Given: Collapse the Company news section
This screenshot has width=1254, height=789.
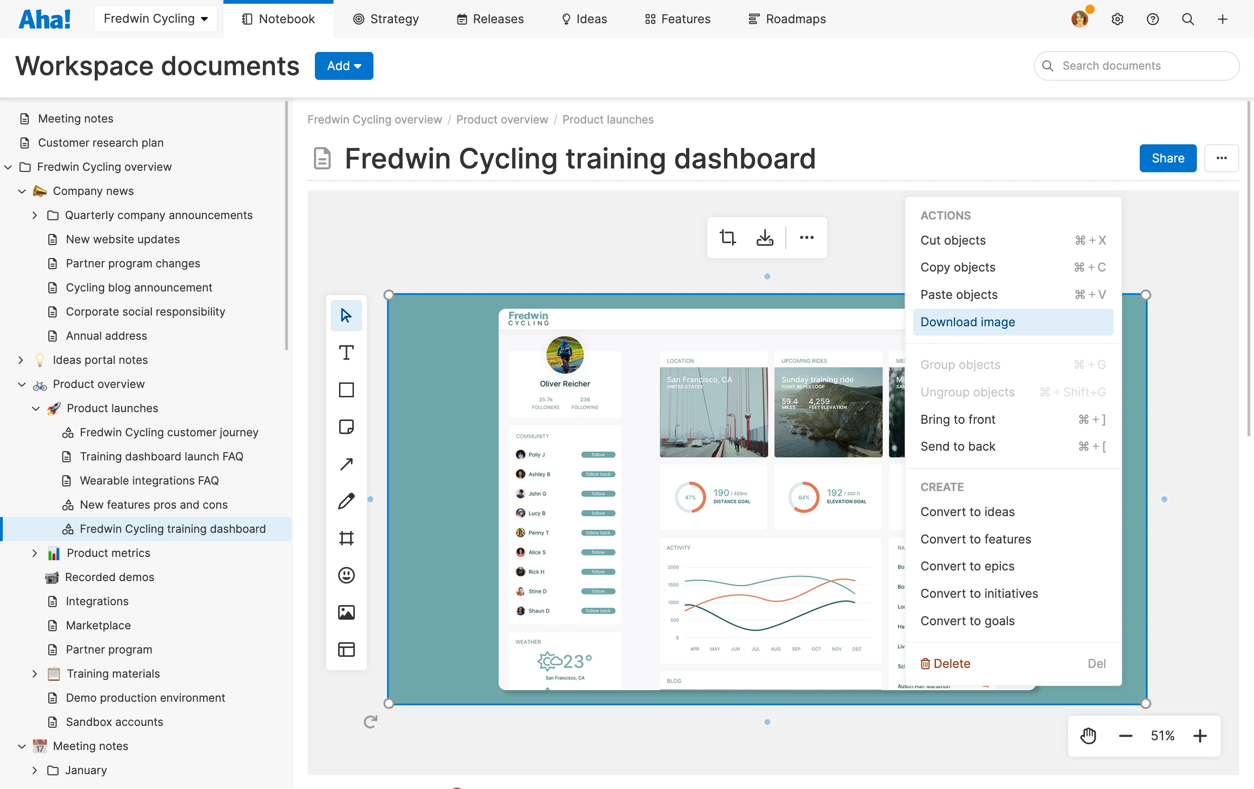Looking at the screenshot, I should (x=22, y=191).
